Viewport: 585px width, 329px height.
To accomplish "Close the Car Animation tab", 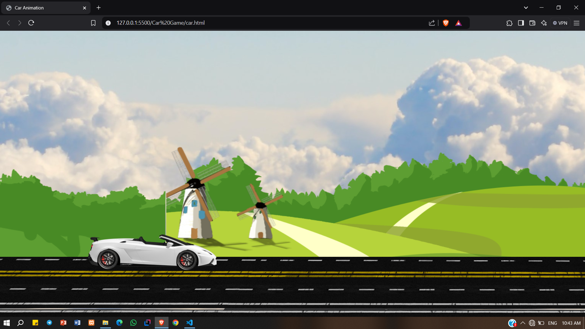I will coord(85,8).
